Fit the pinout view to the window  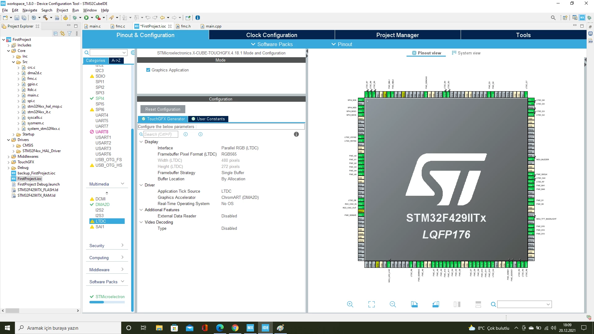pyautogui.click(x=371, y=304)
